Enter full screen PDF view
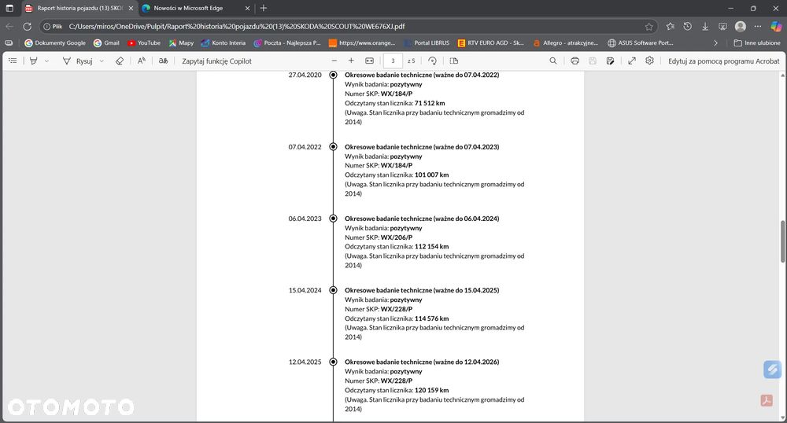This screenshot has width=787, height=423. pos(632,61)
